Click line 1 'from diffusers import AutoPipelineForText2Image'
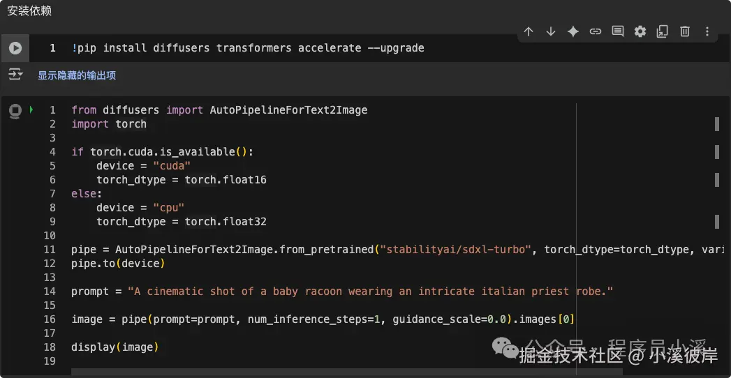731x378 pixels. point(220,110)
